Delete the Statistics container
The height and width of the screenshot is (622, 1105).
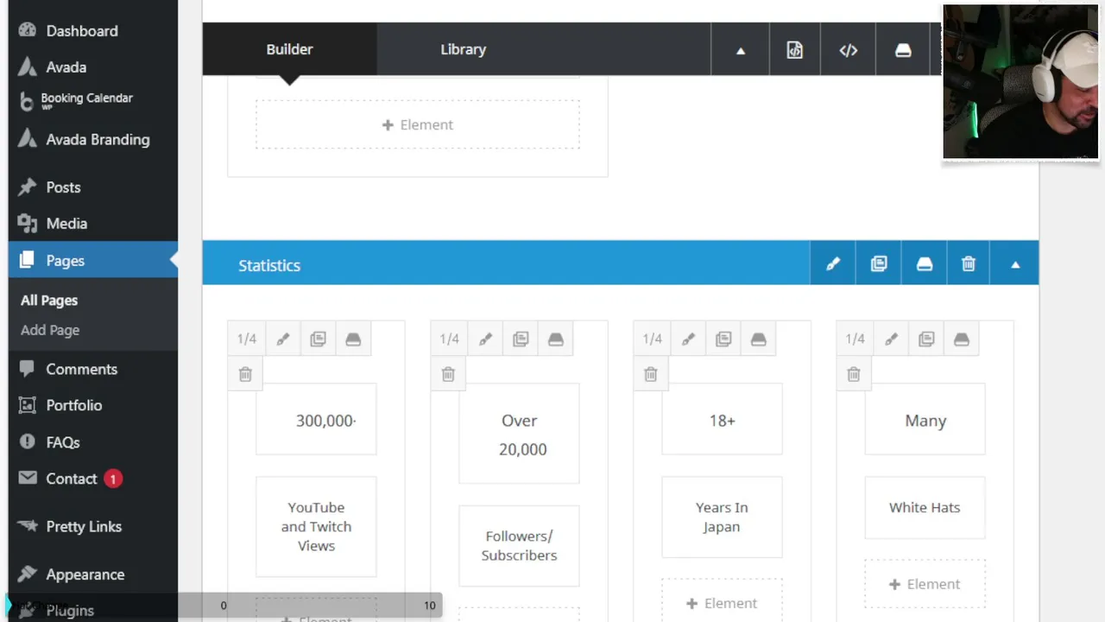[x=969, y=264]
